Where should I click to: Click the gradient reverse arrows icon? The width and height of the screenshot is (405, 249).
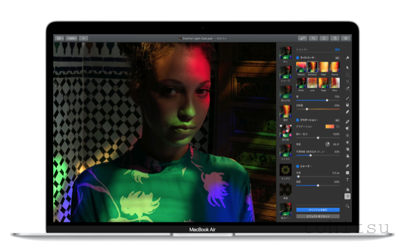[x=337, y=127]
